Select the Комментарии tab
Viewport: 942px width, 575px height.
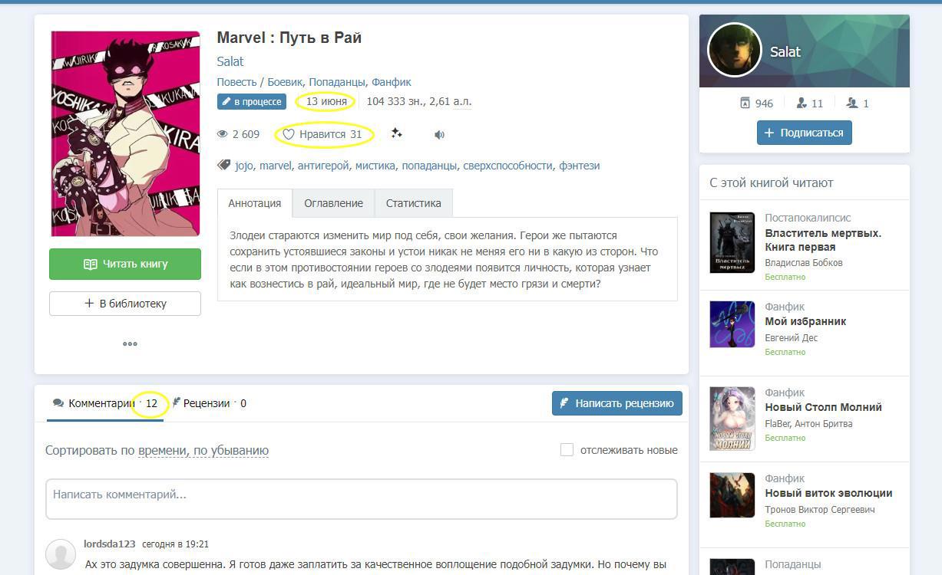(x=106, y=403)
